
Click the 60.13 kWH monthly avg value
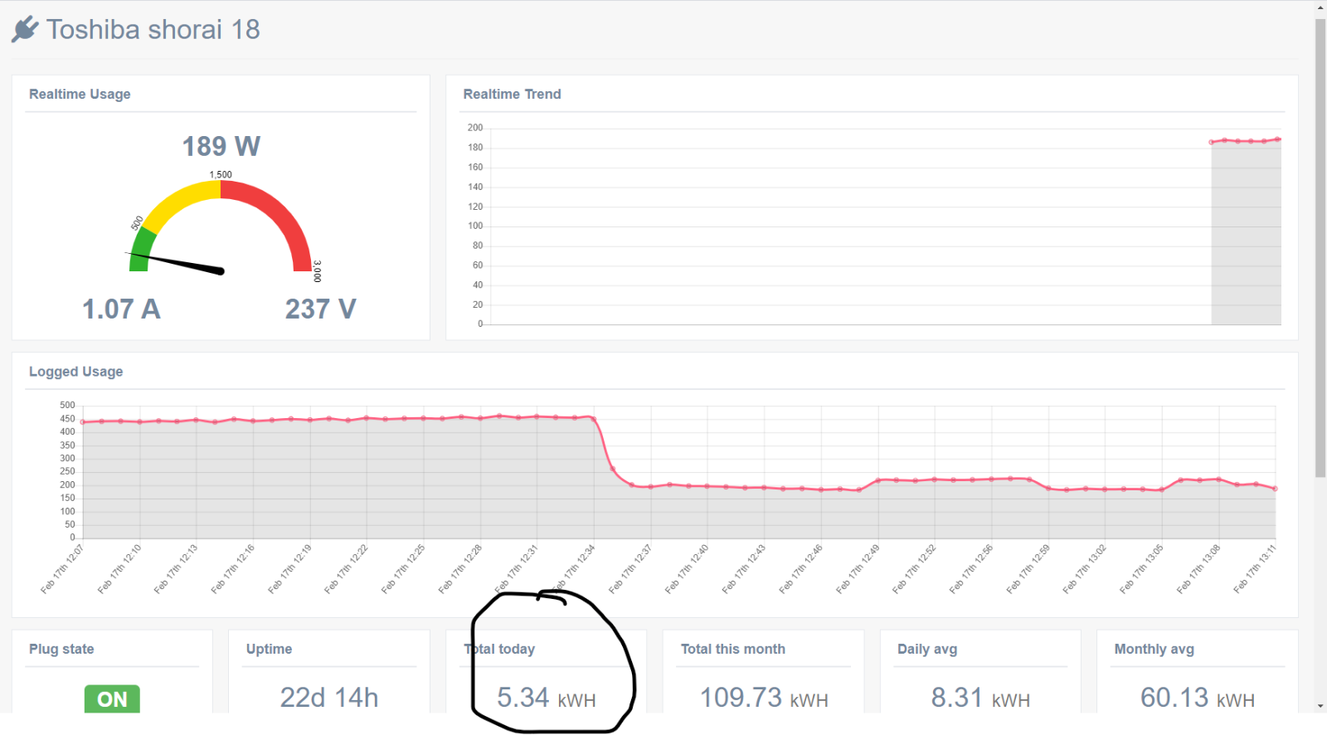click(x=1198, y=698)
